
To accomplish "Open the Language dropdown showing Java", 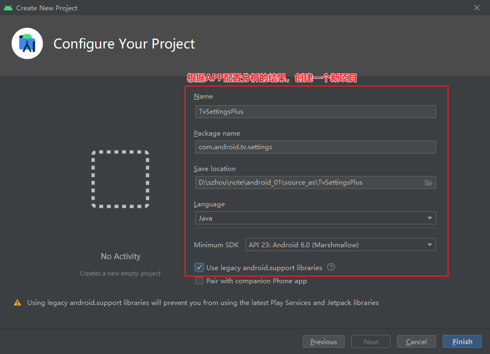I will [315, 218].
